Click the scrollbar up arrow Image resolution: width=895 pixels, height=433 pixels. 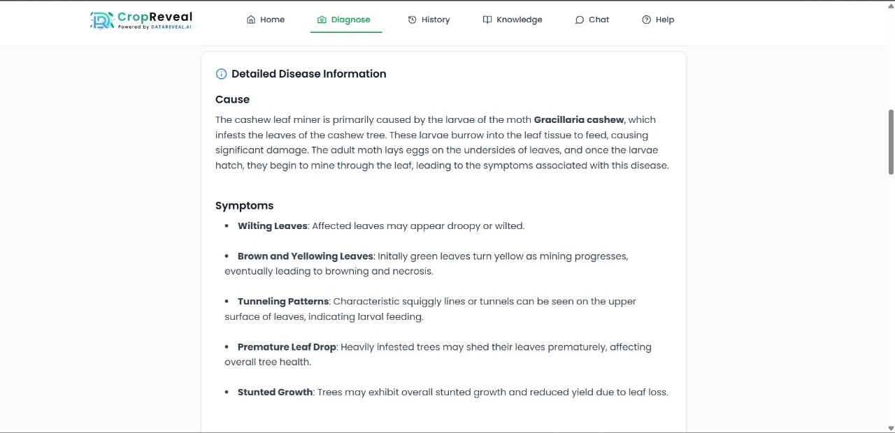click(891, 6)
